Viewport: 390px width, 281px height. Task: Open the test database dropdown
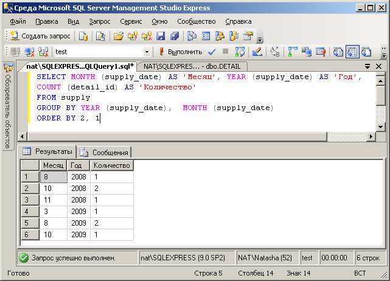(147, 52)
